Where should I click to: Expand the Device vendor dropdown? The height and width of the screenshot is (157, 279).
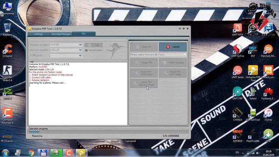click(x=80, y=45)
